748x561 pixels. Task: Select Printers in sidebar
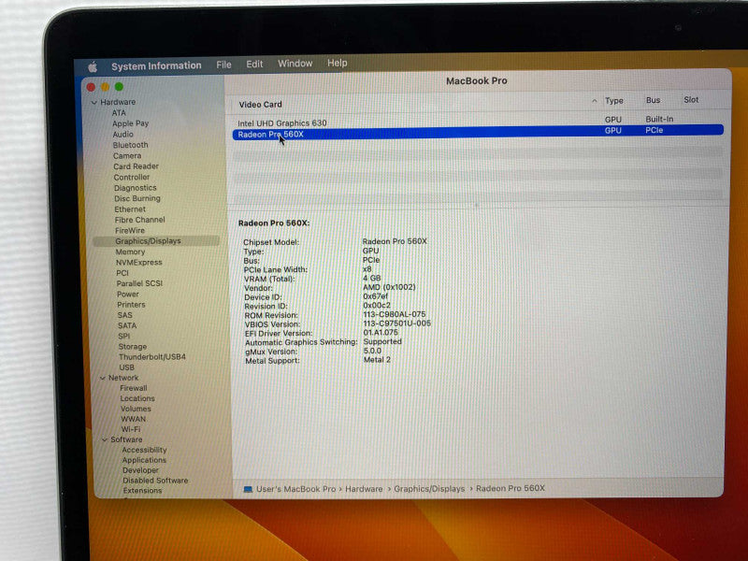click(131, 305)
